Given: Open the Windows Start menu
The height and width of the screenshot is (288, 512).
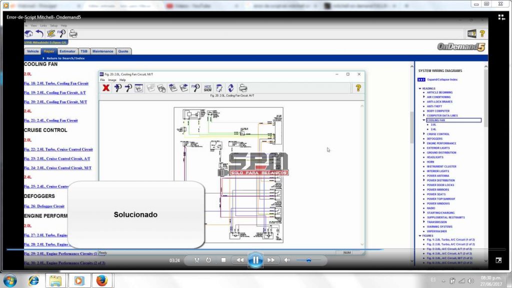Looking at the screenshot, I should (x=10, y=280).
